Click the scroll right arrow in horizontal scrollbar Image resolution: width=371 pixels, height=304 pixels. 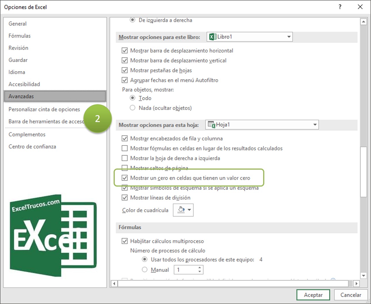356,284
